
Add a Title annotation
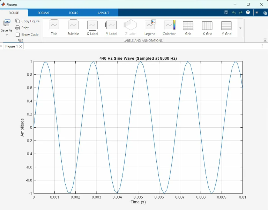[54, 28]
